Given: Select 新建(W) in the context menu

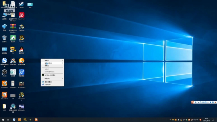Looking at the screenshot, I should [52, 79].
